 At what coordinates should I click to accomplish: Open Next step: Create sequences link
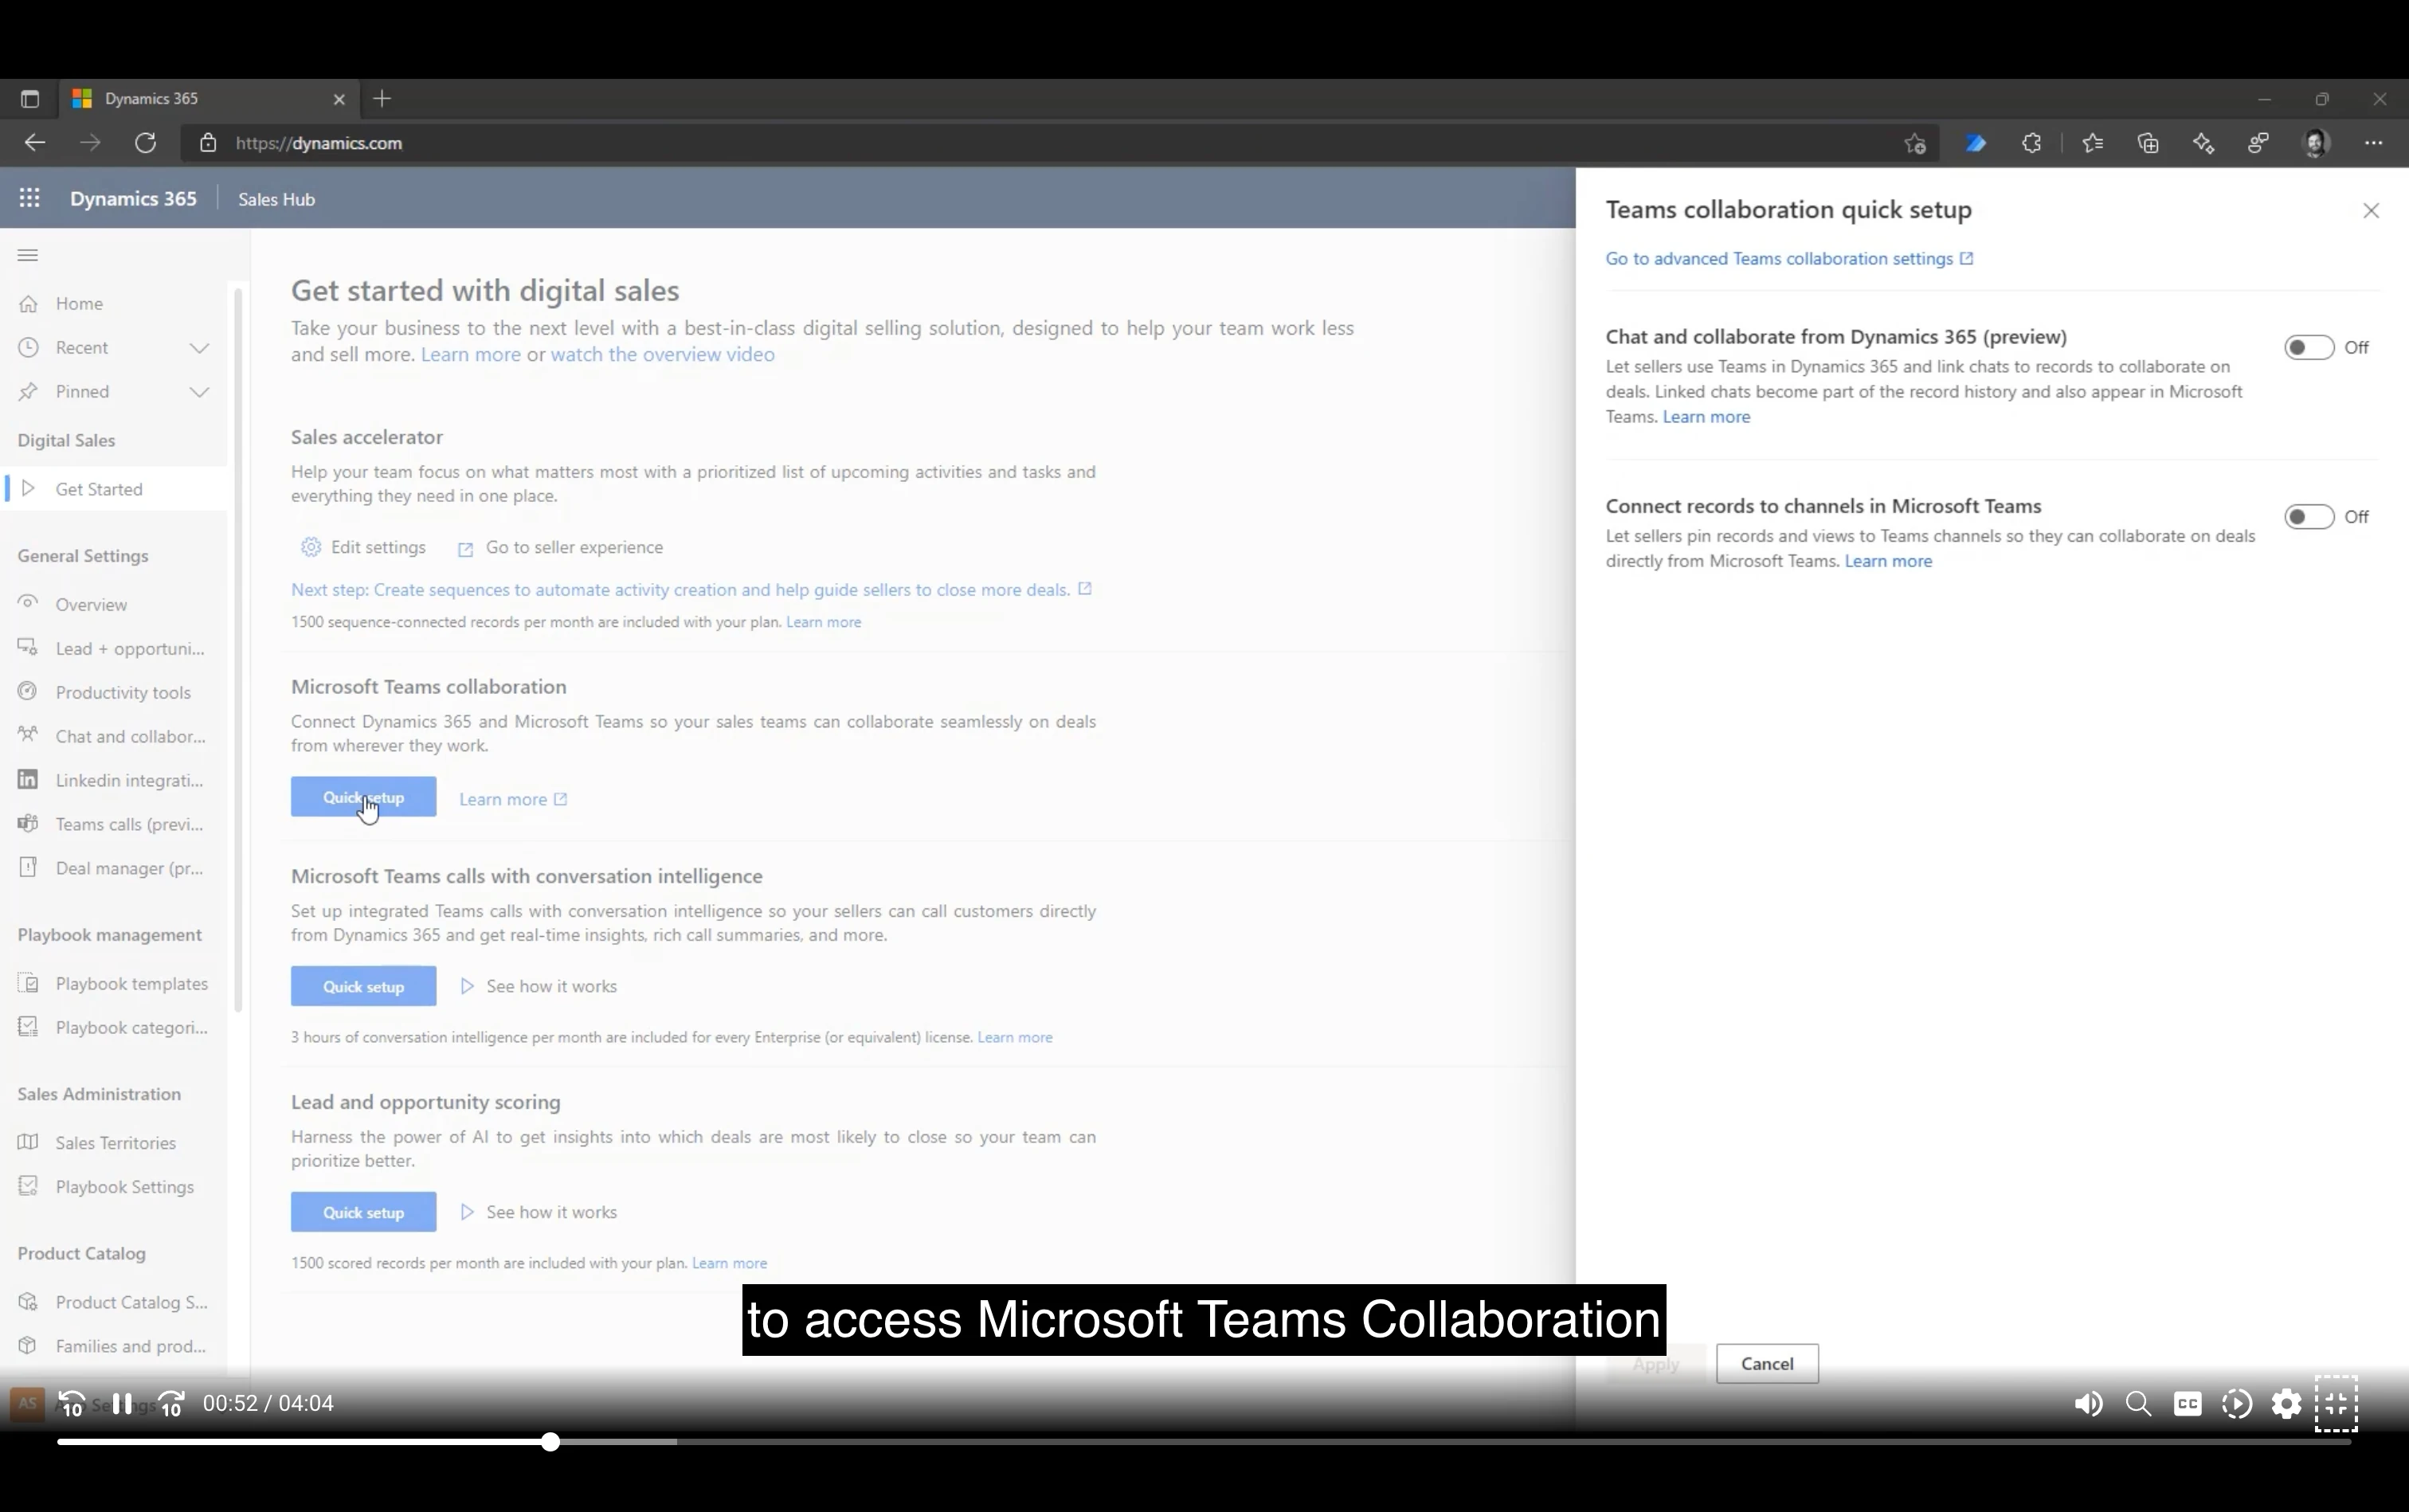pos(691,590)
